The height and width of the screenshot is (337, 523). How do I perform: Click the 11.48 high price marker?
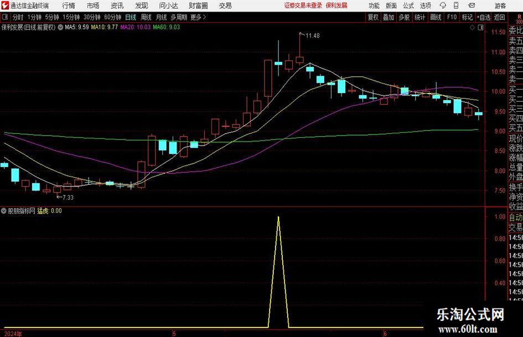[x=312, y=35]
